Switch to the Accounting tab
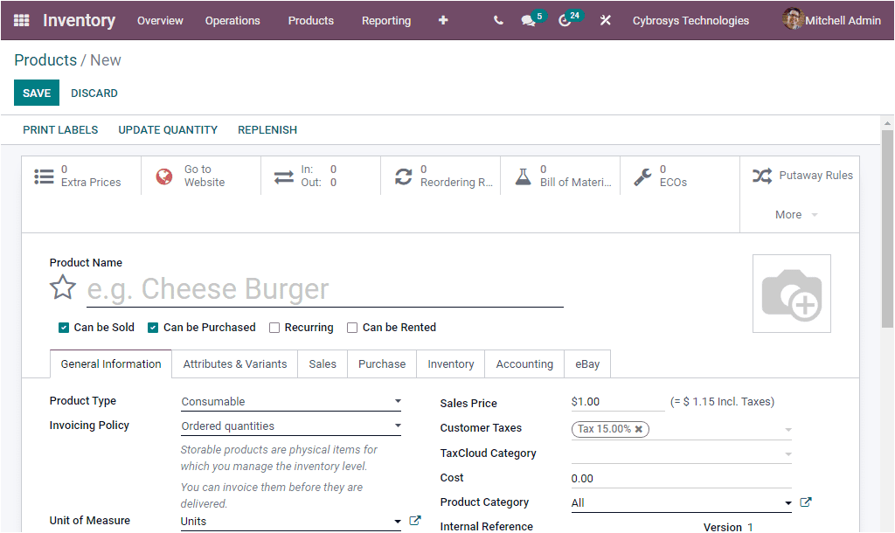895x533 pixels. pyautogui.click(x=524, y=363)
